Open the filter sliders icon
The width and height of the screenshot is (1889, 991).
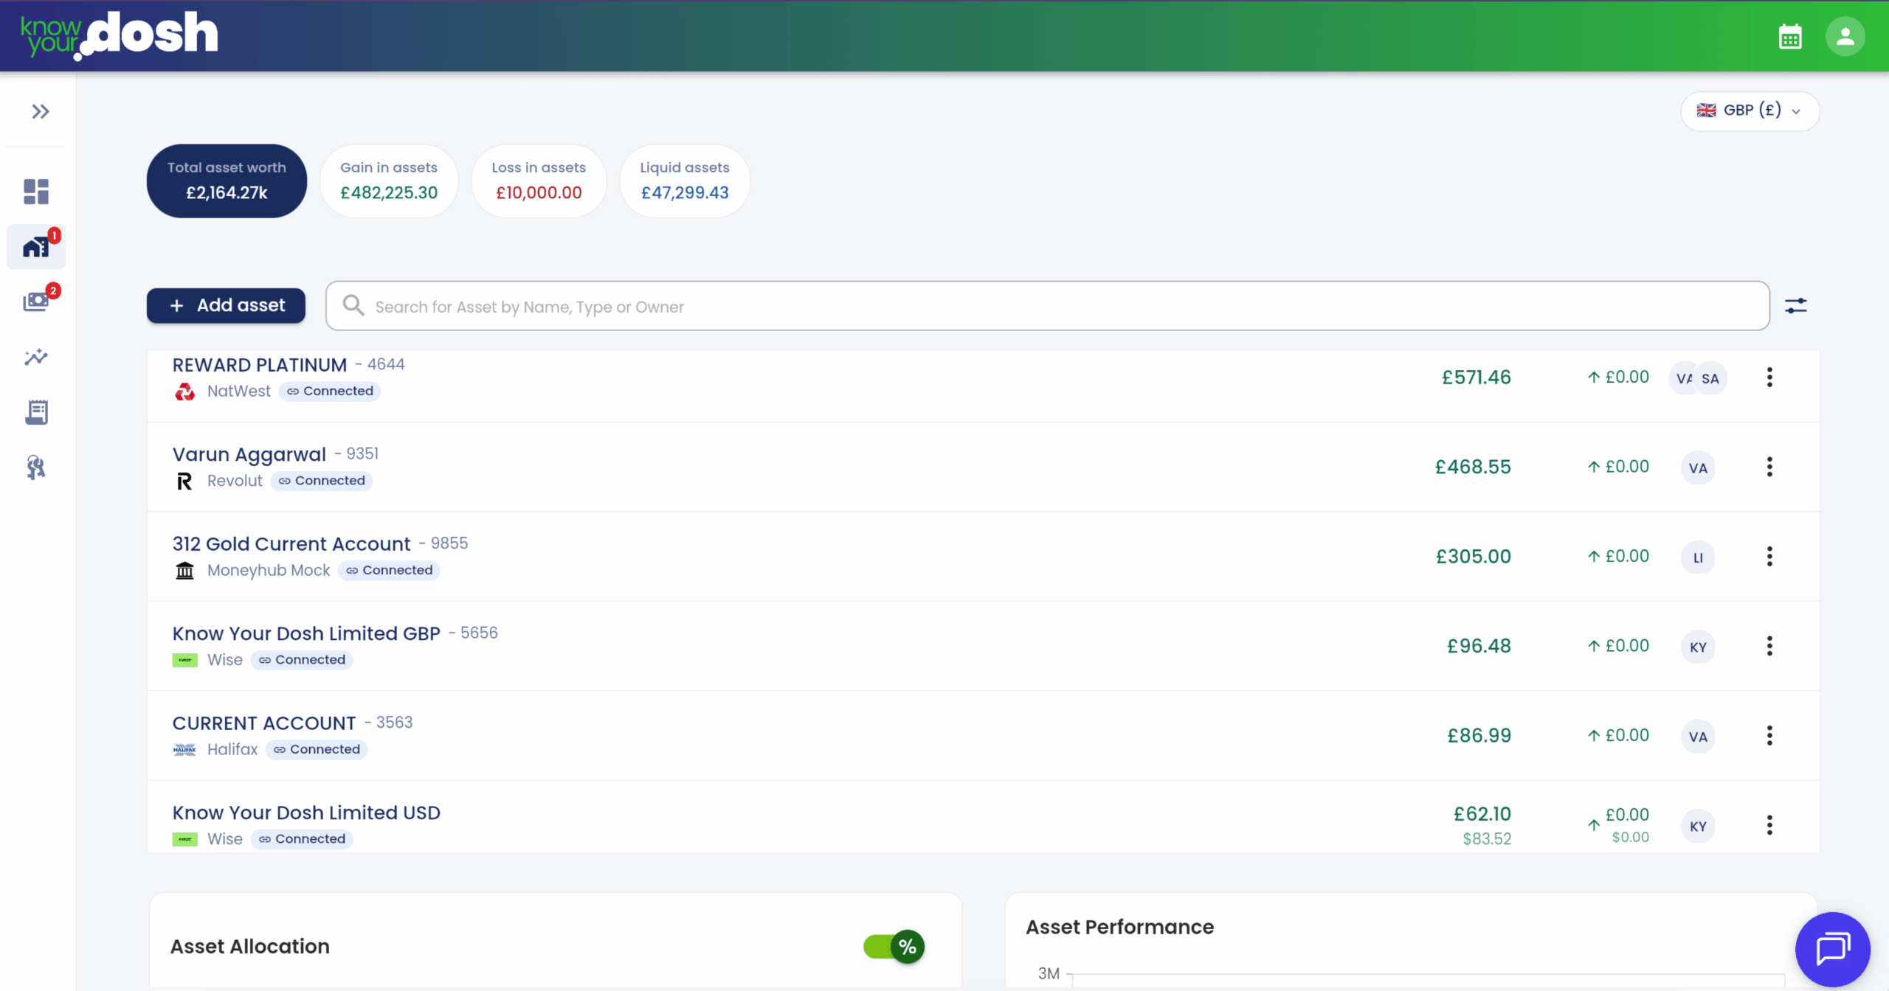click(x=1795, y=305)
